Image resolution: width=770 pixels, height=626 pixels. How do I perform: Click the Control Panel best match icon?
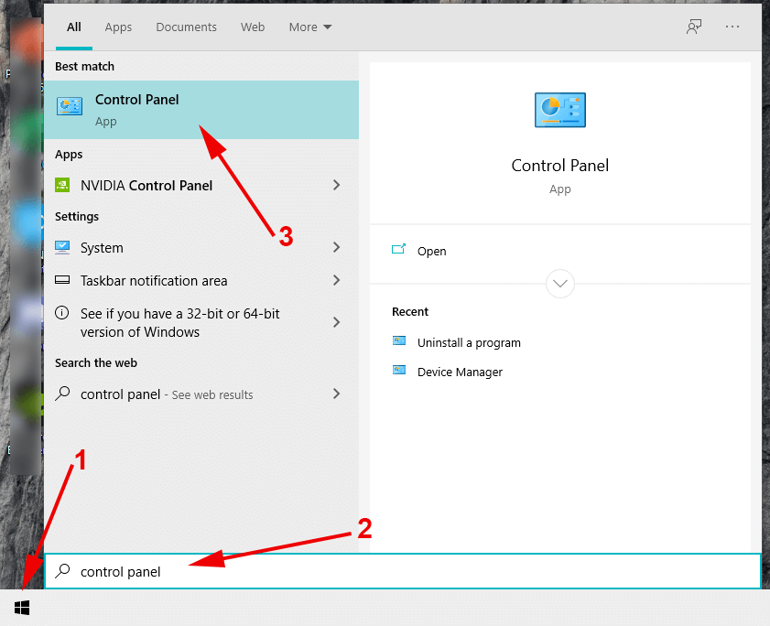[x=70, y=106]
